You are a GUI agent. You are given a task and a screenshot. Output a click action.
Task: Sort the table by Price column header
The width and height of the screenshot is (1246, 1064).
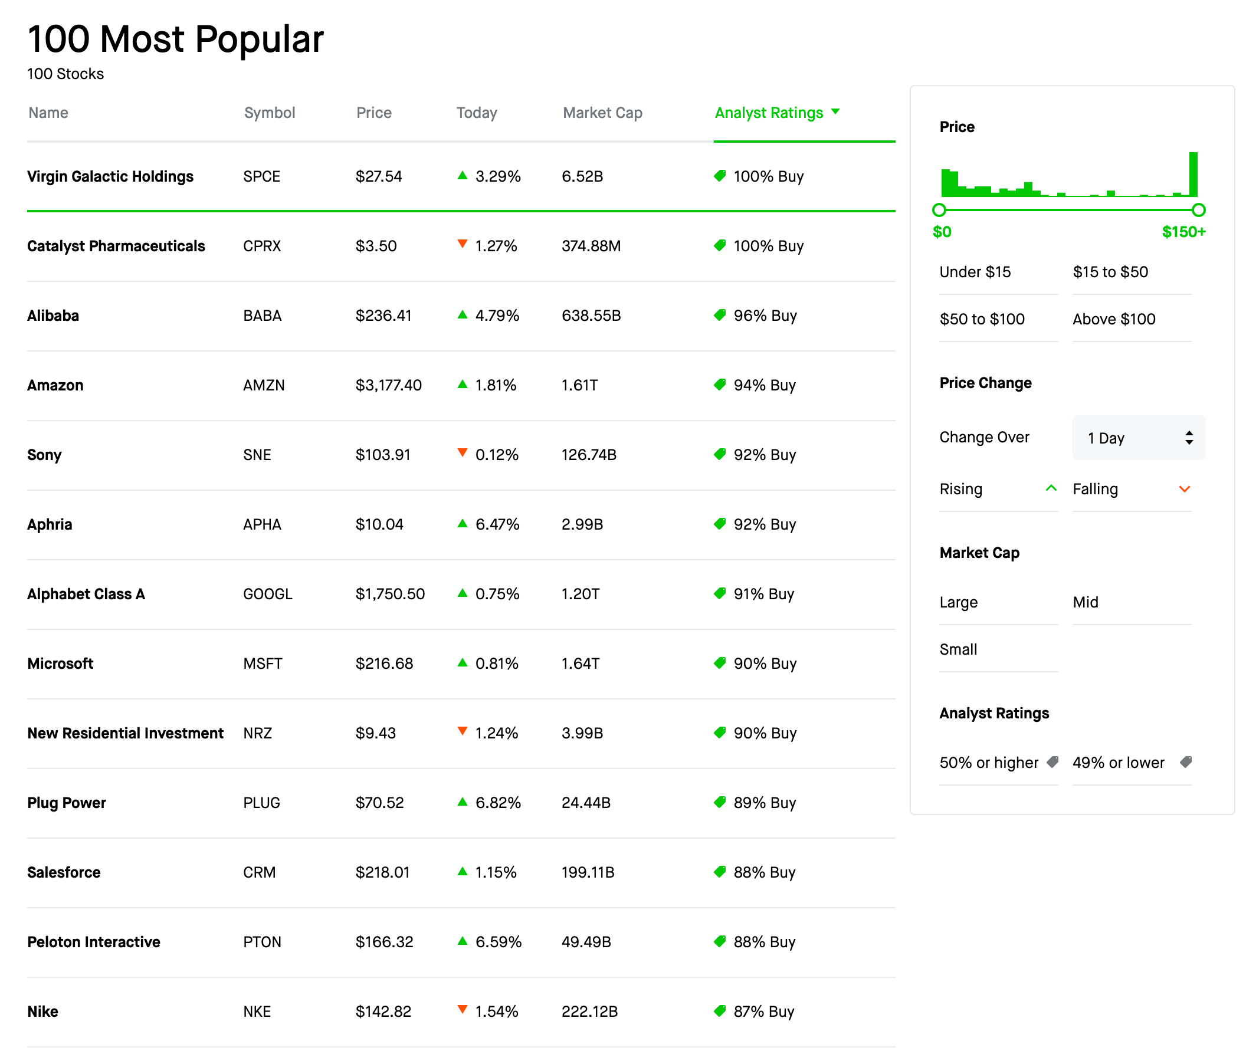tap(374, 113)
